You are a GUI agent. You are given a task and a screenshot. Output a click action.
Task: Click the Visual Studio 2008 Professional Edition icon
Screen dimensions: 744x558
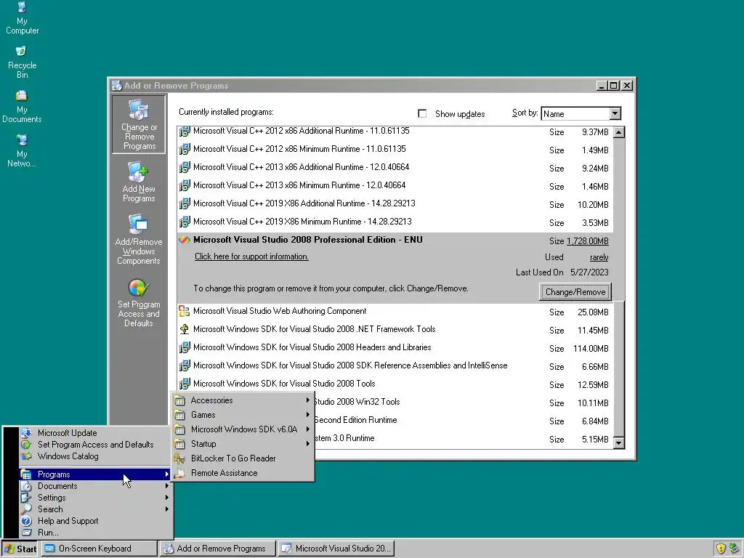tap(185, 240)
